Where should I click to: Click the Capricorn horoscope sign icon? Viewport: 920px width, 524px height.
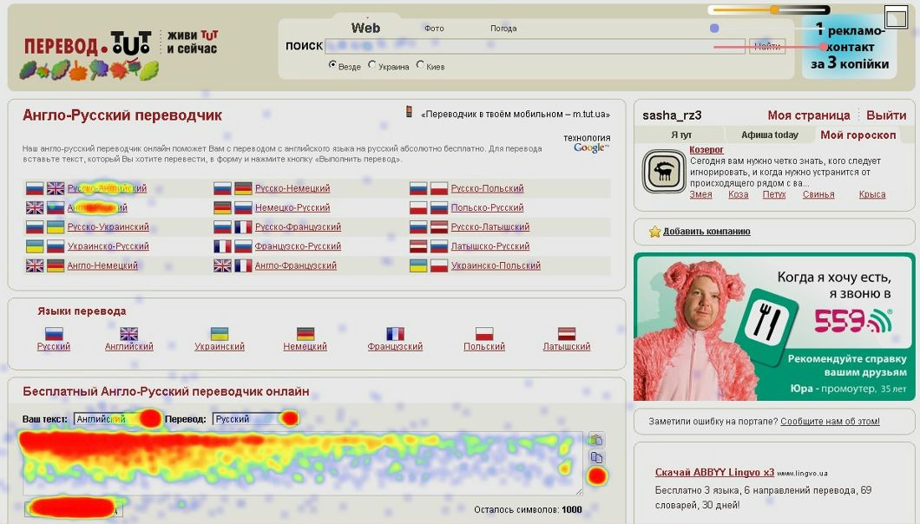point(664,171)
